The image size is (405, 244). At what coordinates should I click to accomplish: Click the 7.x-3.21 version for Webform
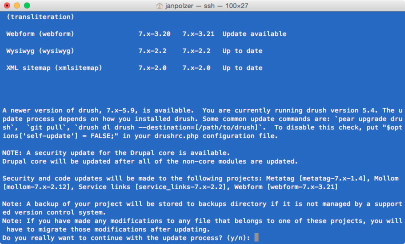198,34
